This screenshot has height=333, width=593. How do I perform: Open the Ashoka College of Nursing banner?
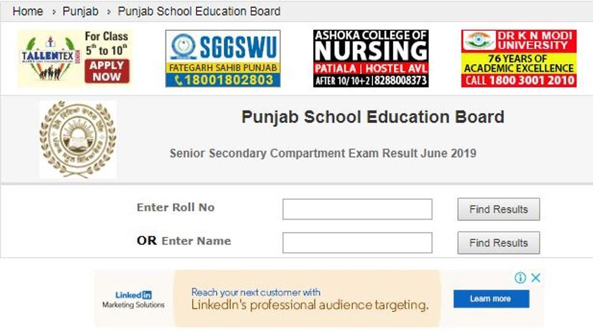pyautogui.click(x=371, y=59)
